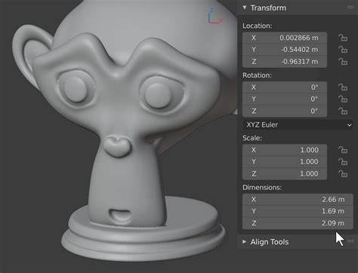The width and height of the screenshot is (358, 273).
Task: Expand the Align Tools panel
Action: pyautogui.click(x=244, y=242)
